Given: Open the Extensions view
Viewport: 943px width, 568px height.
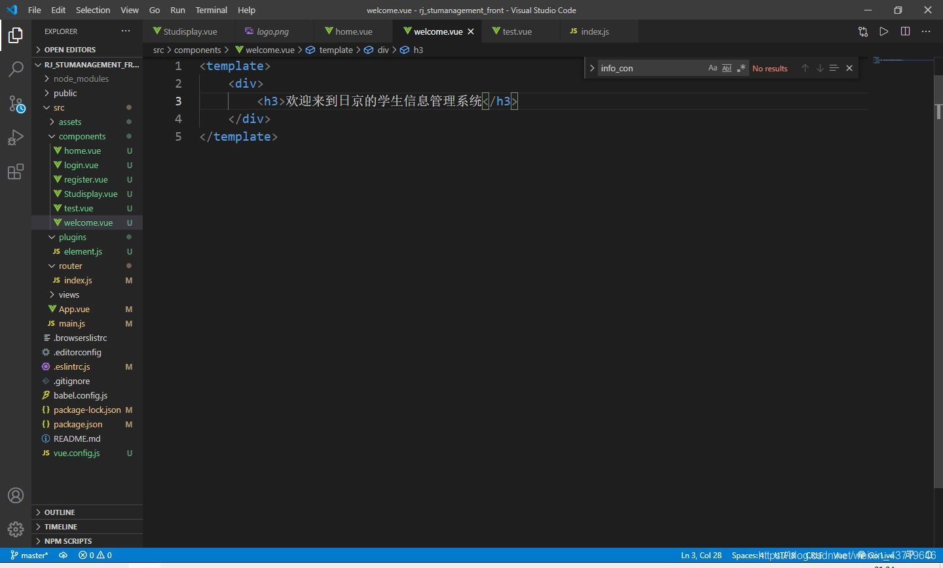Looking at the screenshot, I should point(16,172).
